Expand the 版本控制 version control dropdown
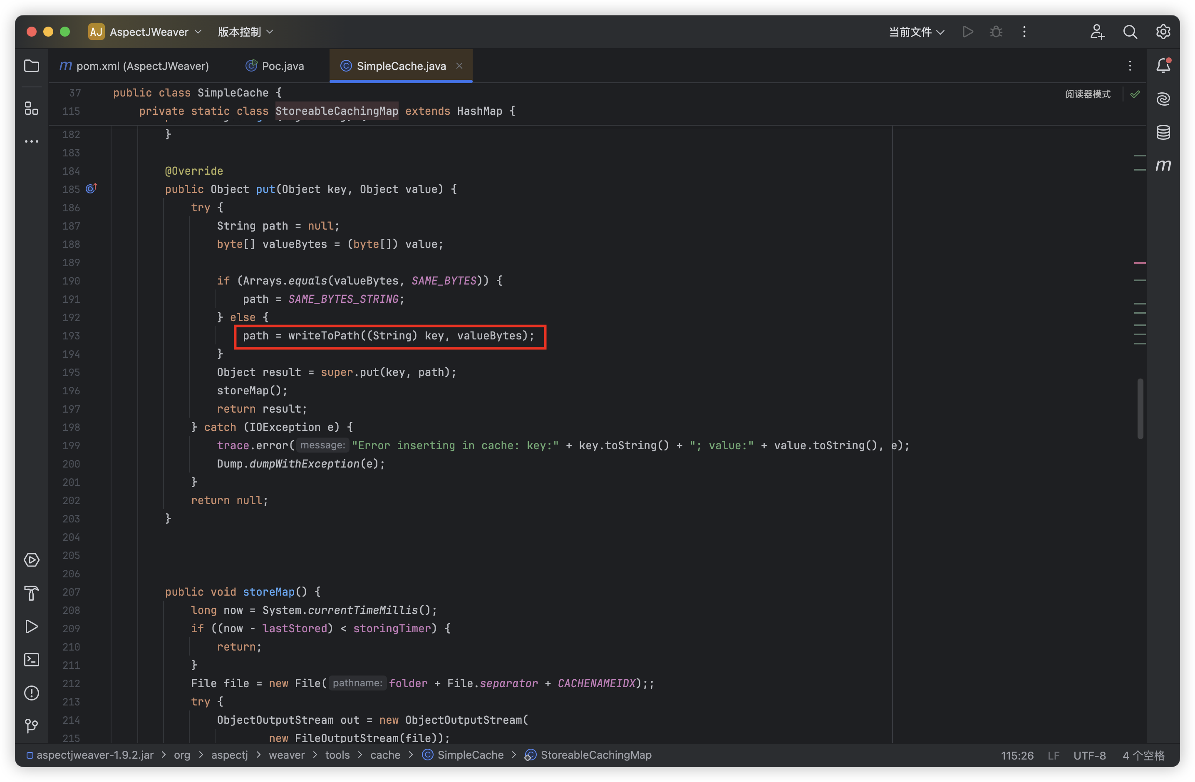Viewport: 1195px width, 782px height. (245, 32)
